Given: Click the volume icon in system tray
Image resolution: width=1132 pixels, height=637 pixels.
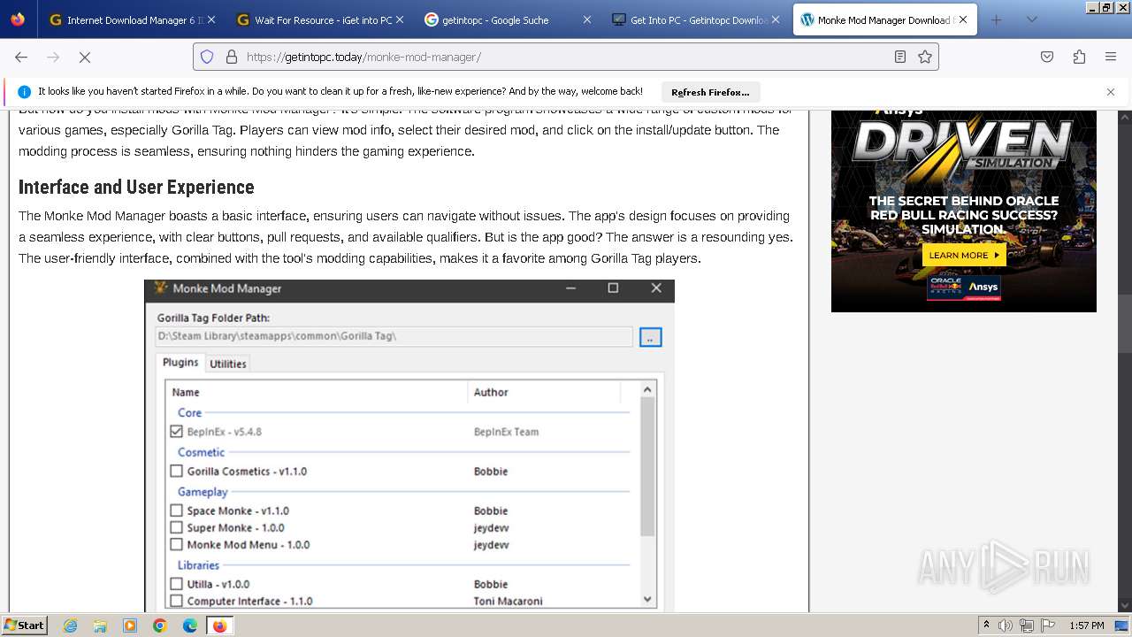Looking at the screenshot, I should click(x=1006, y=625).
